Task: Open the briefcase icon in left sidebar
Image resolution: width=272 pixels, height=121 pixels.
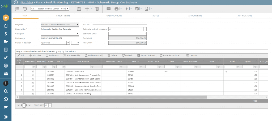Action: pos(6,73)
